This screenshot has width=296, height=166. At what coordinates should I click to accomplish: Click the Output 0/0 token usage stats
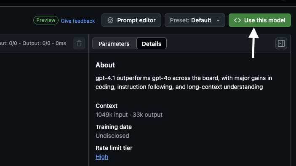[37, 43]
